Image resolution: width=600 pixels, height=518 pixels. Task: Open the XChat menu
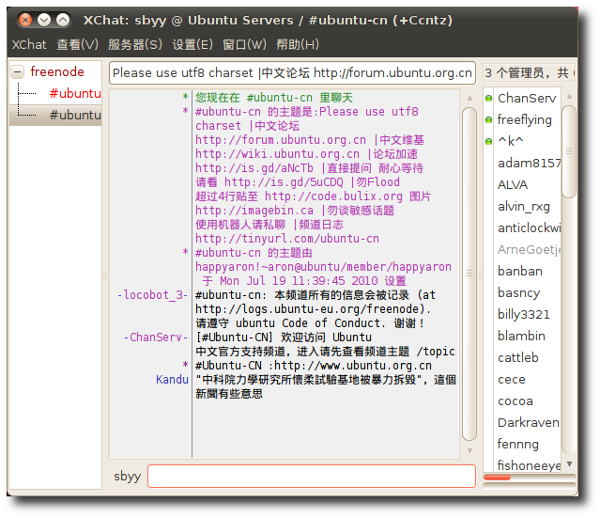click(x=29, y=44)
